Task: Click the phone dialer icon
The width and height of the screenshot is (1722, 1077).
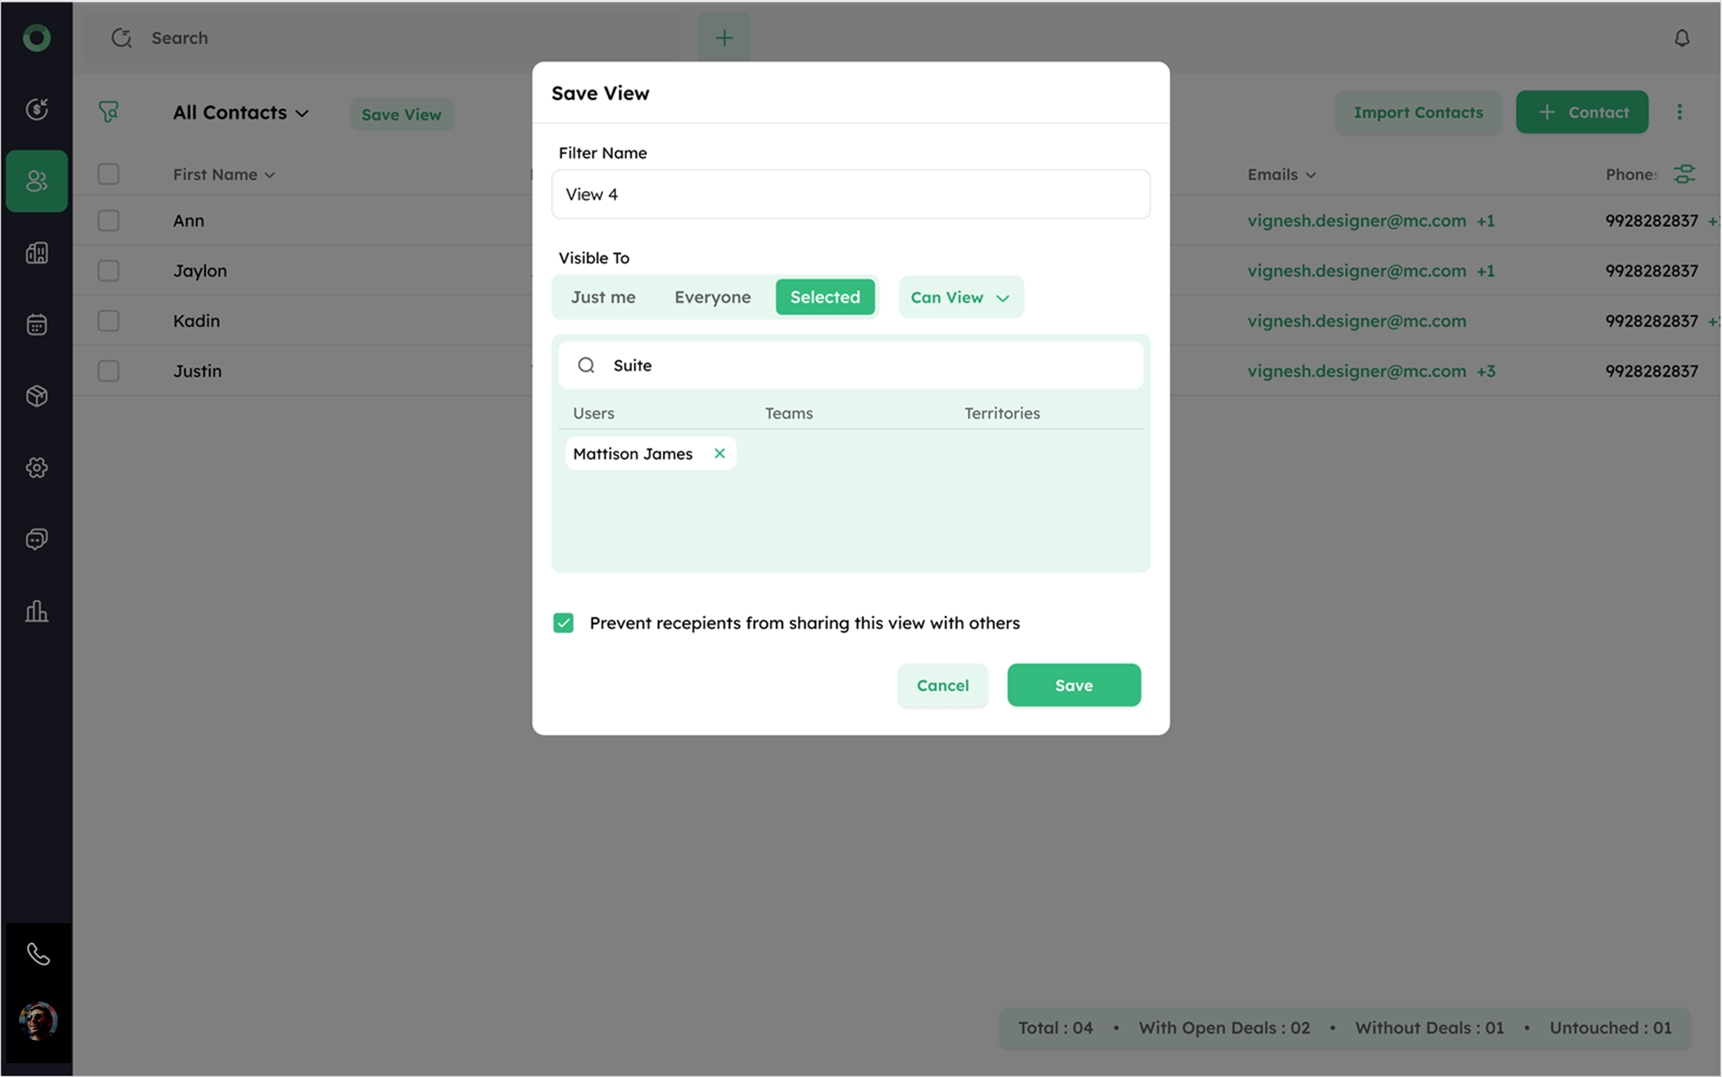Action: click(x=38, y=954)
